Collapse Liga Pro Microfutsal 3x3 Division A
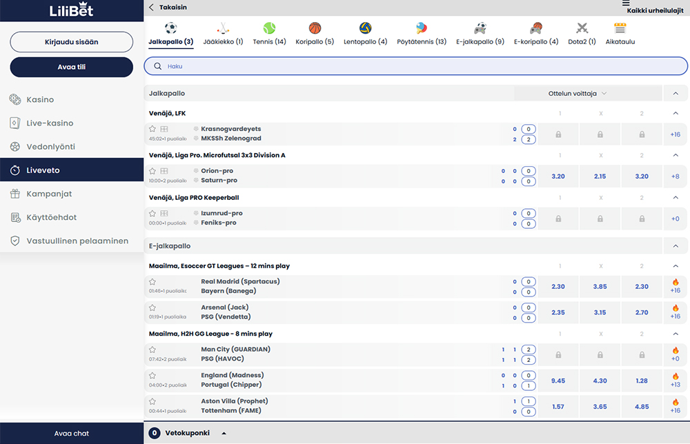The width and height of the screenshot is (690, 444). coord(676,155)
